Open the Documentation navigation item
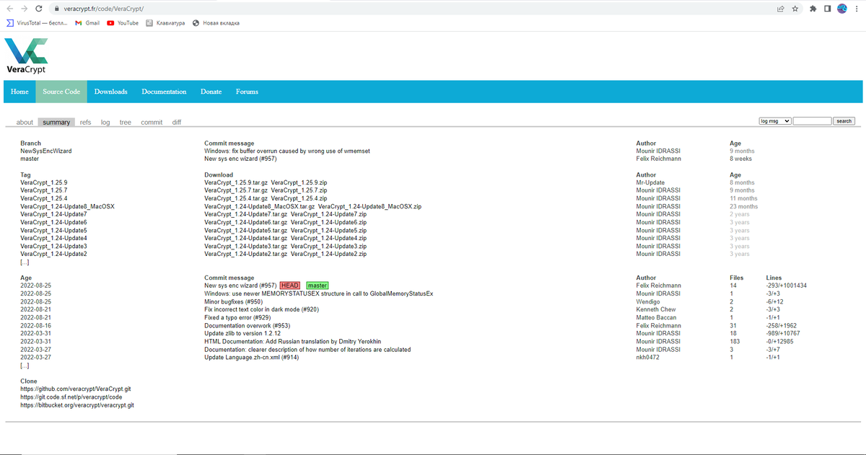 click(164, 92)
